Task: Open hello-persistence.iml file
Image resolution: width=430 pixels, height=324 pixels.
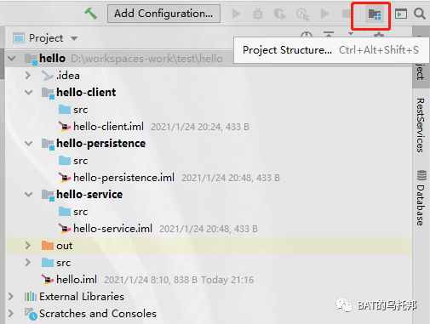Action: pos(123,178)
